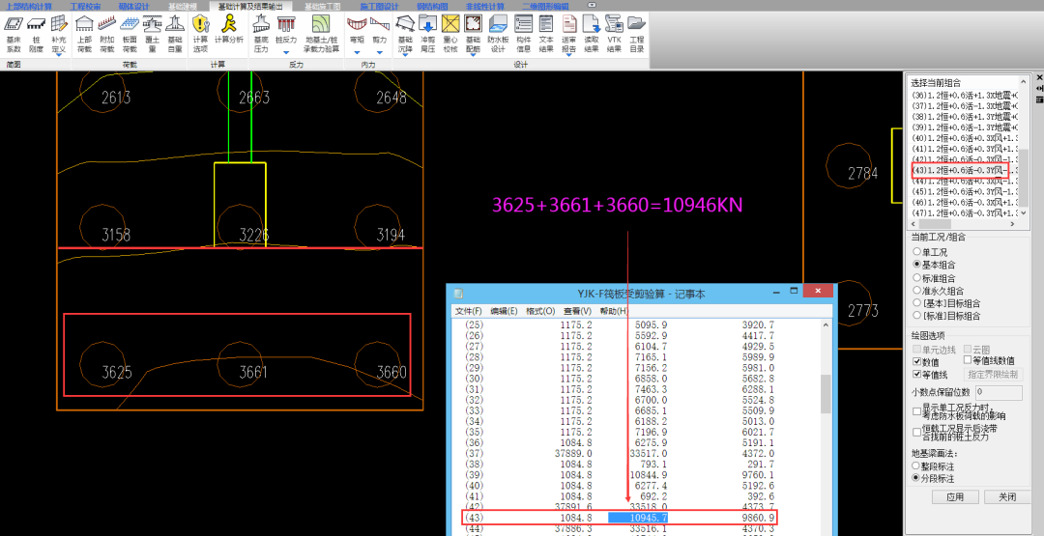The width and height of the screenshot is (1044, 536).
Task: Switch to 工程校审 tab
Action: (x=86, y=6)
